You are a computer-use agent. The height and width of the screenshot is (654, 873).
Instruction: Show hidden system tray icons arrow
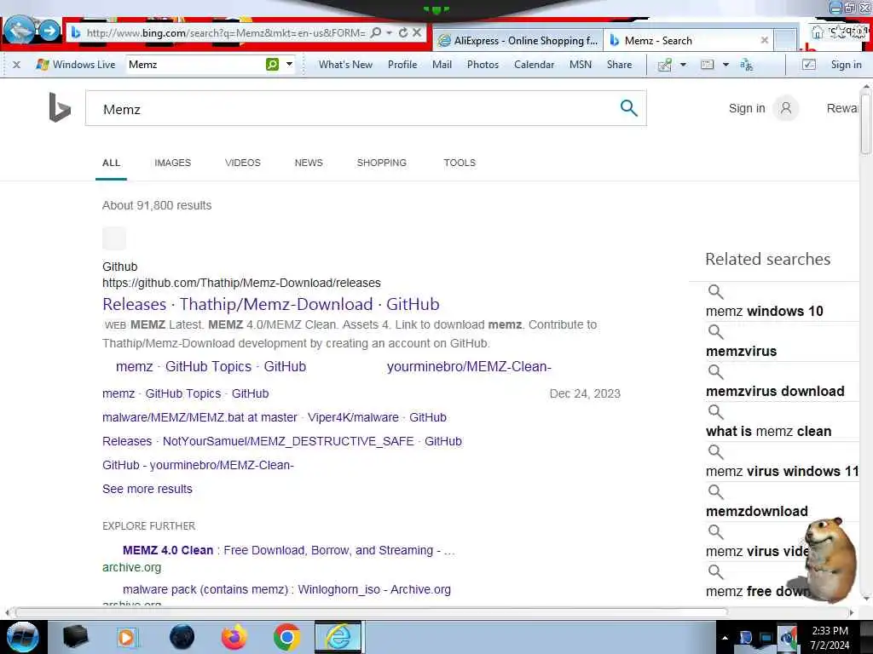coord(725,638)
